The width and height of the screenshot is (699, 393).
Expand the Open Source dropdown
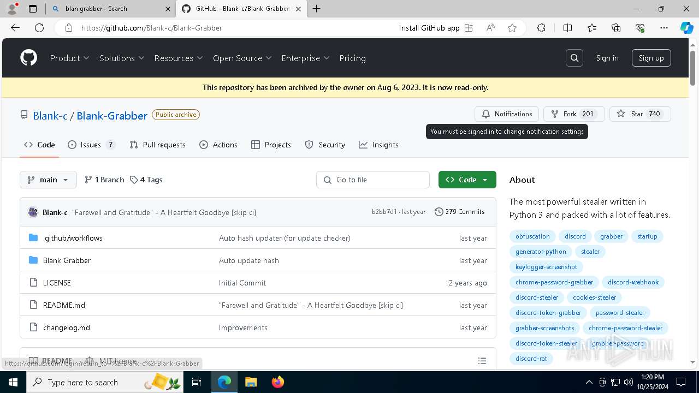coord(242,58)
